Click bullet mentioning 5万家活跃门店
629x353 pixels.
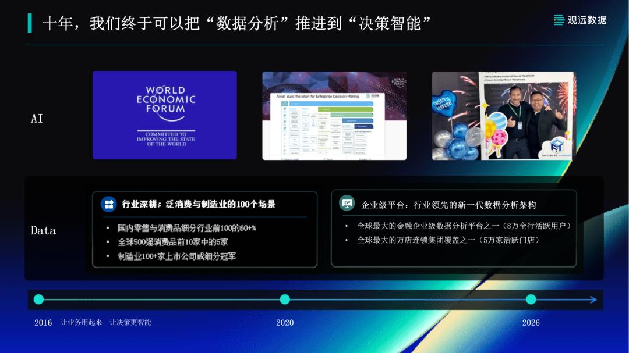pos(448,240)
